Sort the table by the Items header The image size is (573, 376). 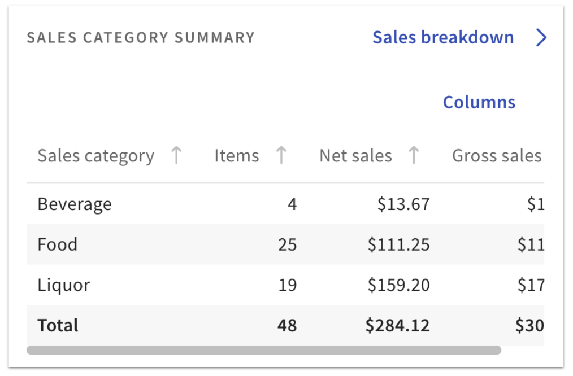[x=236, y=155]
